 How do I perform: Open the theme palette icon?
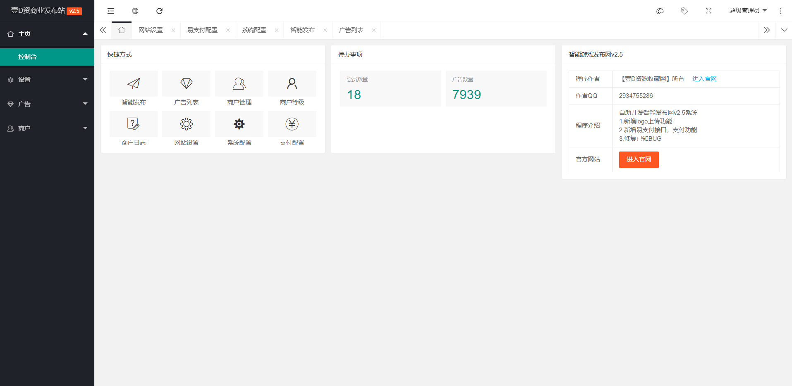tap(660, 11)
